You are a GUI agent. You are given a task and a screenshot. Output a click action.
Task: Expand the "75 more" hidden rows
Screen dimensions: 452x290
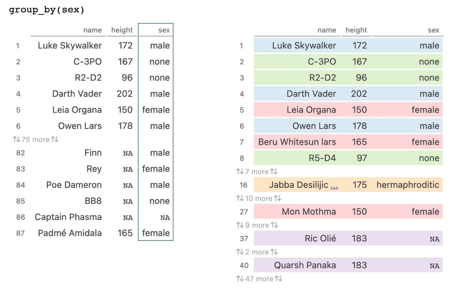35,140
